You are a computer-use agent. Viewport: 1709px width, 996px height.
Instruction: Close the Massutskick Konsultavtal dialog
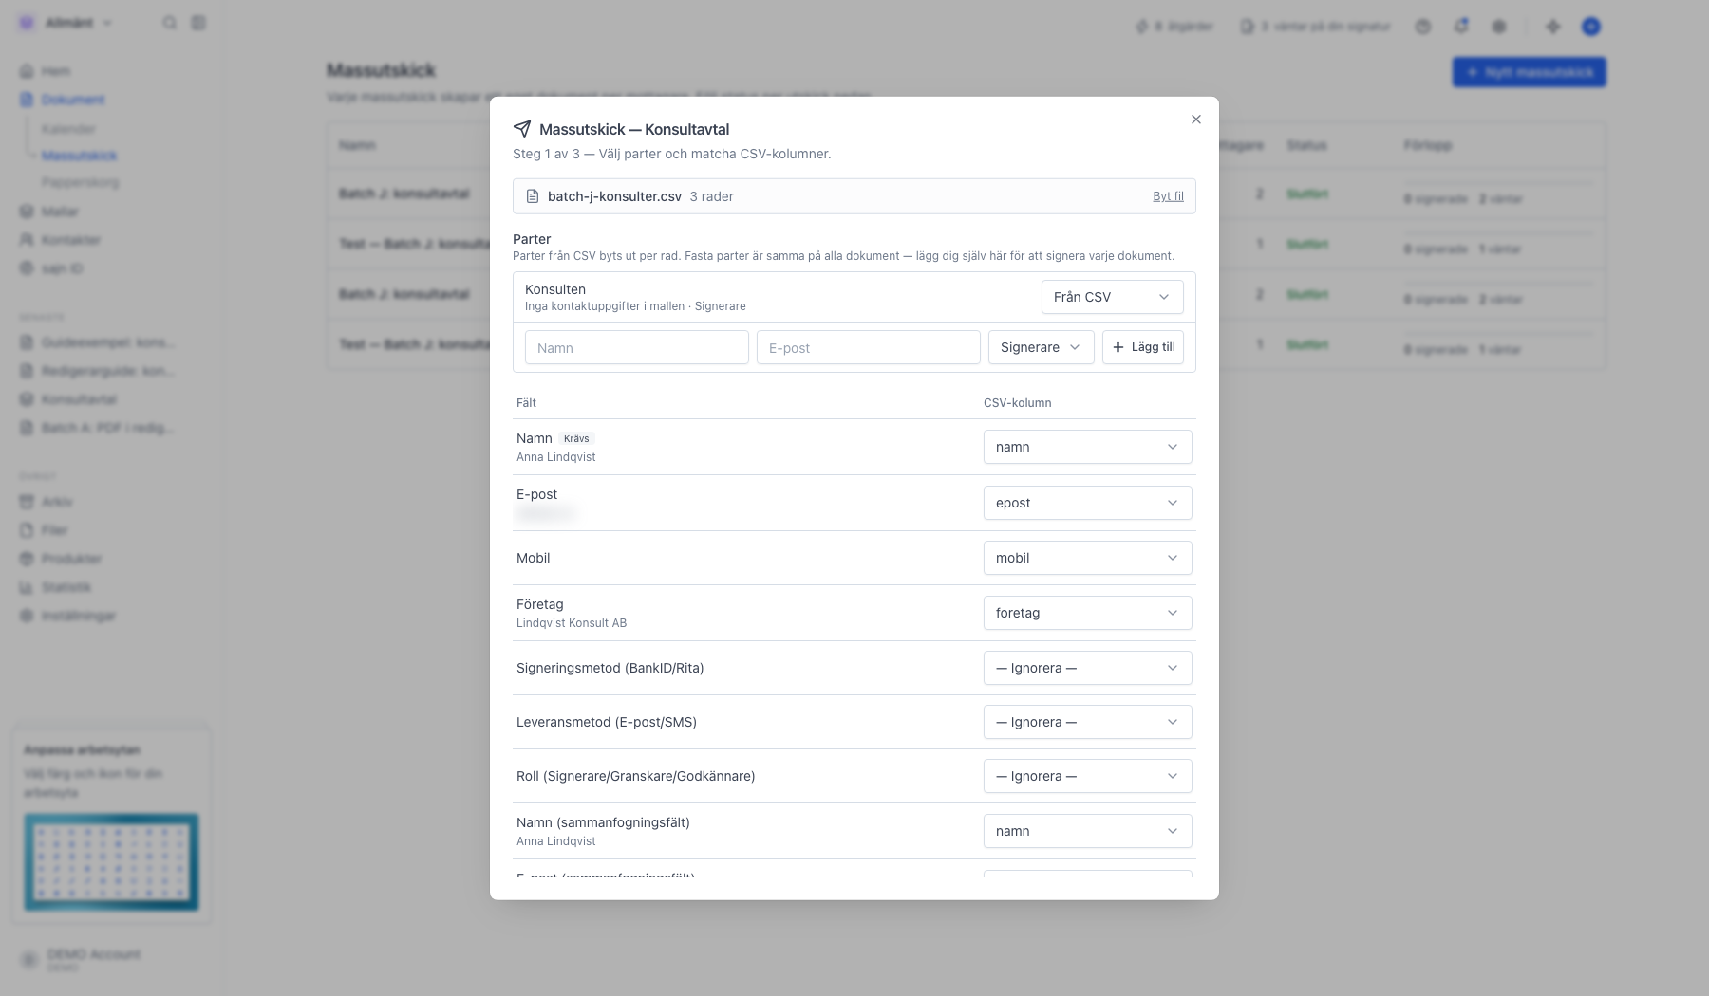1196,120
